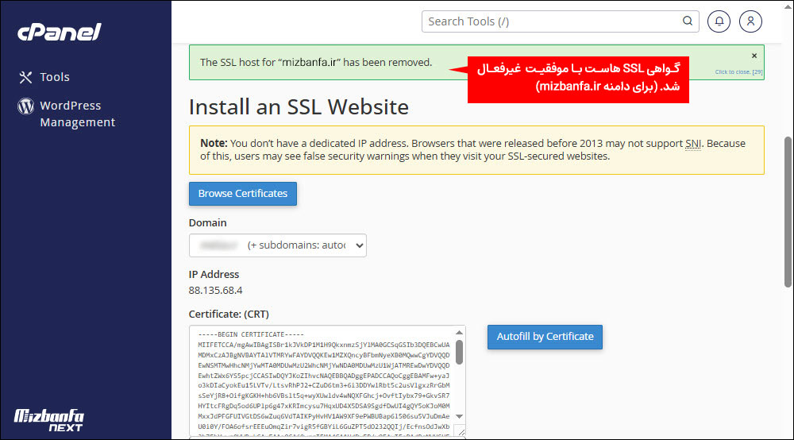Image resolution: width=794 pixels, height=440 pixels.
Task: Open the Domain dropdown
Action: pos(277,245)
